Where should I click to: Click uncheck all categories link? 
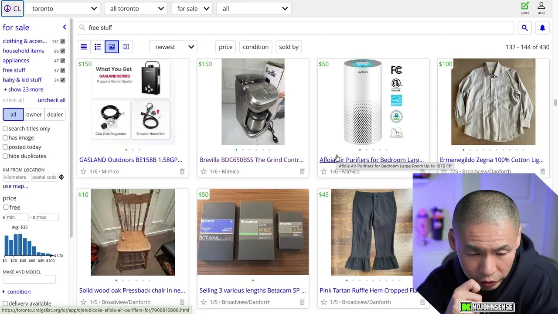(x=51, y=100)
